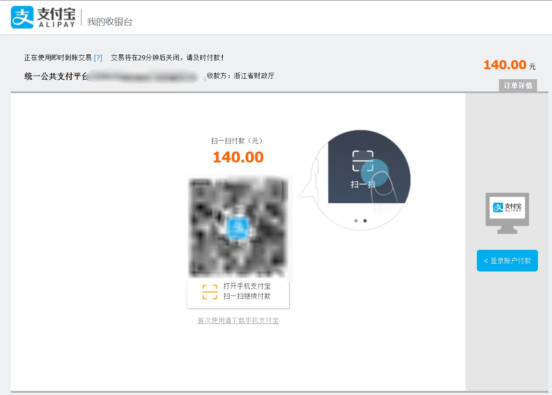
Task: Click the scan icon in the phone illustration
Action: click(x=363, y=161)
